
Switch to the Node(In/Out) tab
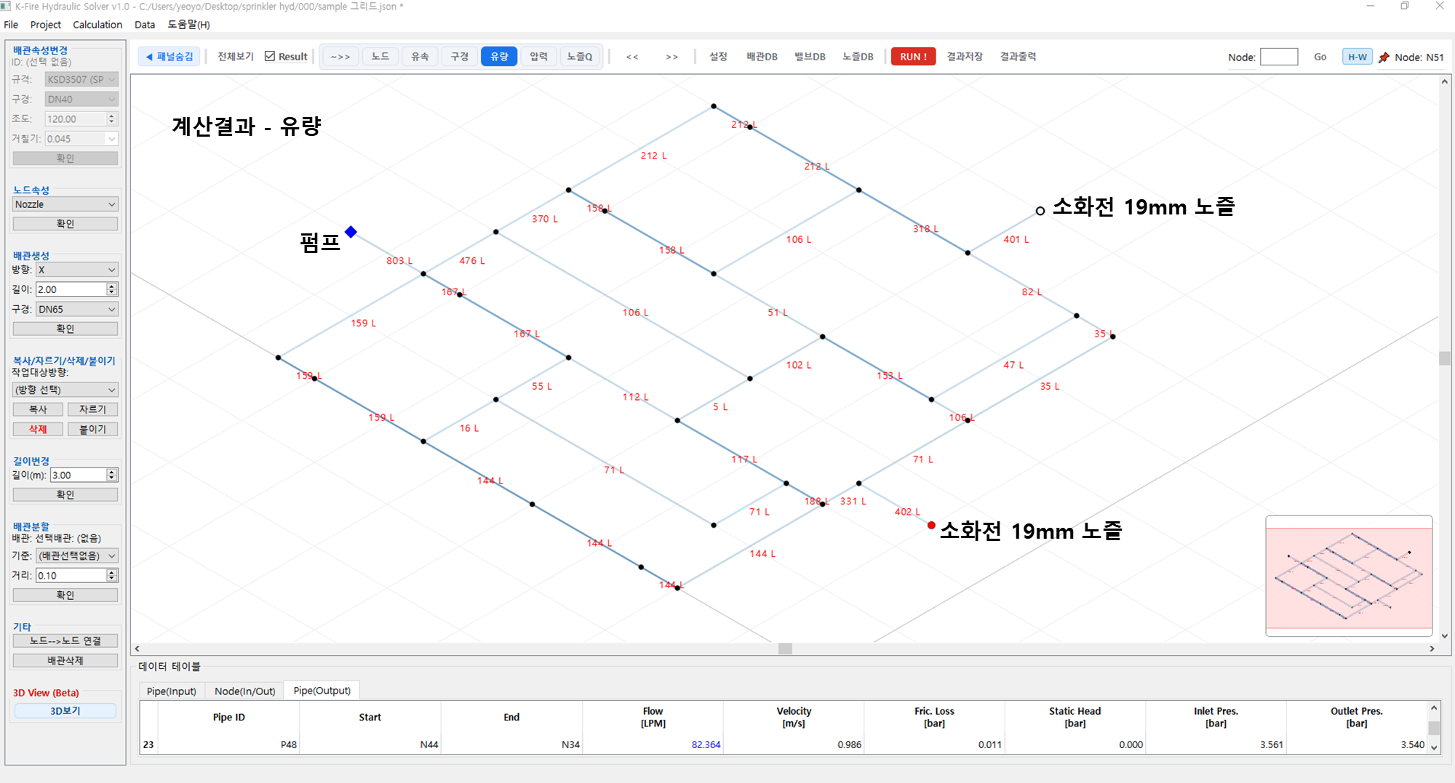tap(244, 691)
